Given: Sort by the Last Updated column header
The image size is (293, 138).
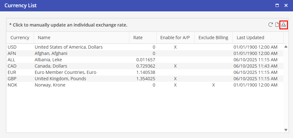Looking at the screenshot, I should (x=251, y=38).
